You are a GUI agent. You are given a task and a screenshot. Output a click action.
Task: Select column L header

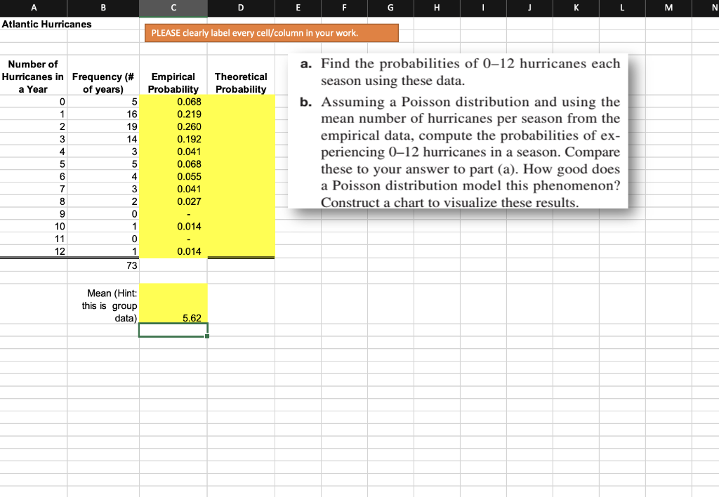tap(622, 8)
